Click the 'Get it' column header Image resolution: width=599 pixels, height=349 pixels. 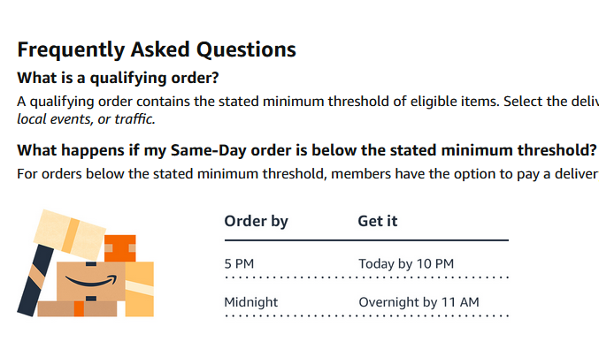tap(378, 221)
